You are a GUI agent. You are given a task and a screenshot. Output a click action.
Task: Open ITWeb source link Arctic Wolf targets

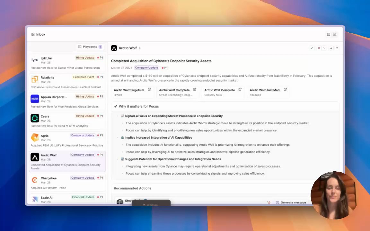coord(132,92)
